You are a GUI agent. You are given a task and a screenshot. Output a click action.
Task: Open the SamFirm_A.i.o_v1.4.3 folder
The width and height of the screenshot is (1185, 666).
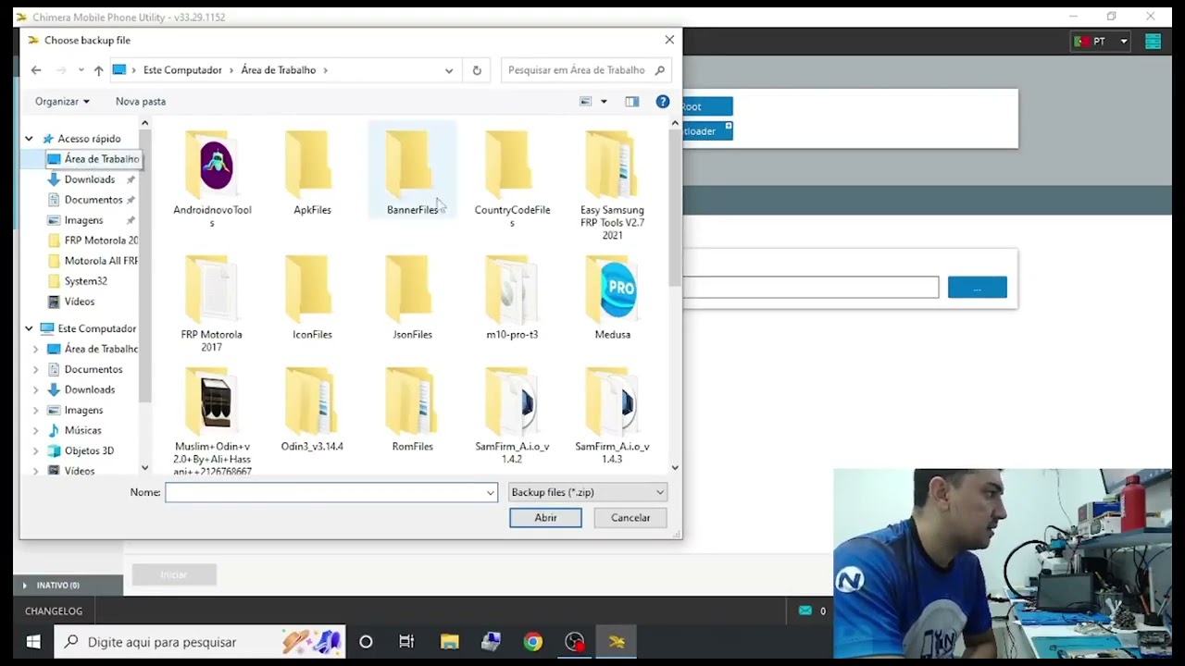612,415
